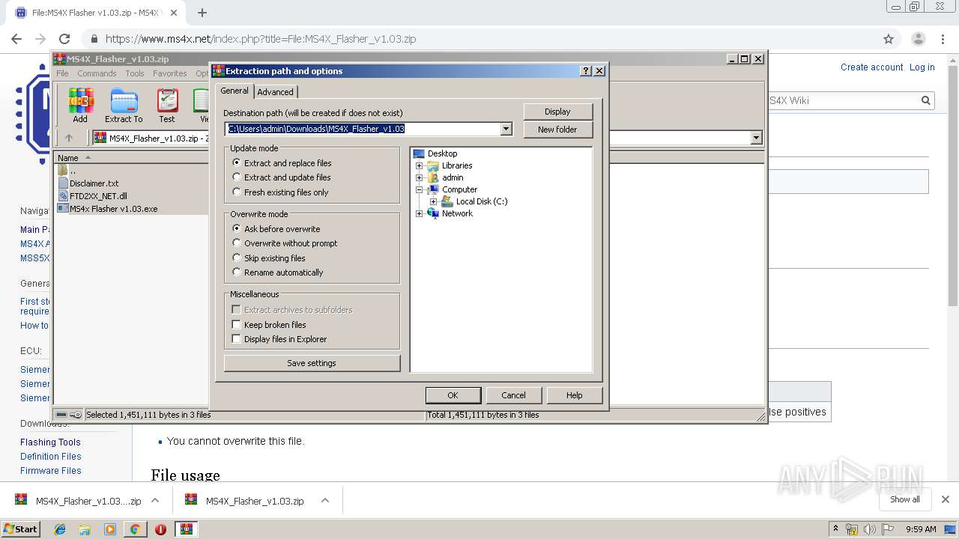Click OK to start extraction
Image resolution: width=959 pixels, height=539 pixels.
(453, 395)
